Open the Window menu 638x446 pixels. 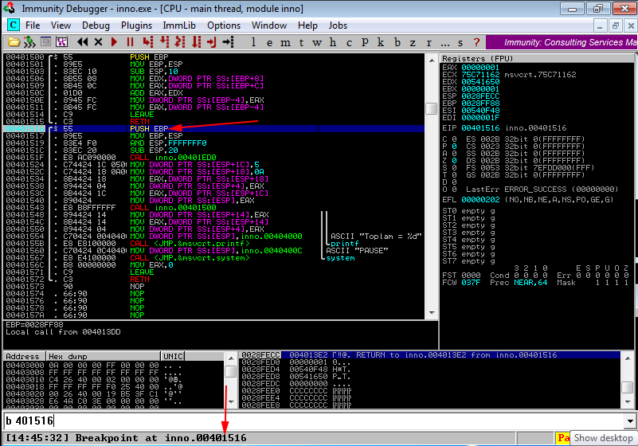[269, 25]
